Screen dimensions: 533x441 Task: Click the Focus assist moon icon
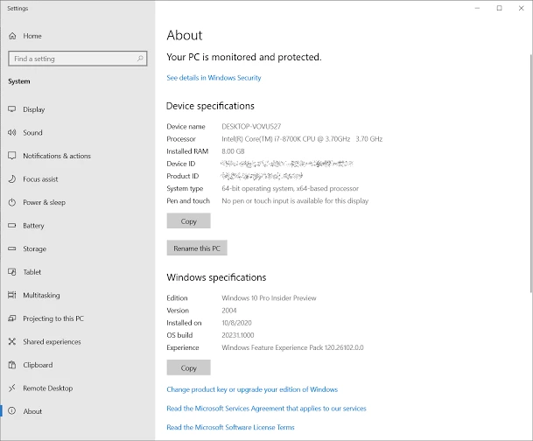12,179
